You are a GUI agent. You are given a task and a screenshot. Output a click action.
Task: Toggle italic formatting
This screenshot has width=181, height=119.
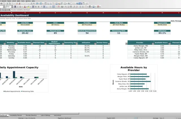tap(18, 7)
